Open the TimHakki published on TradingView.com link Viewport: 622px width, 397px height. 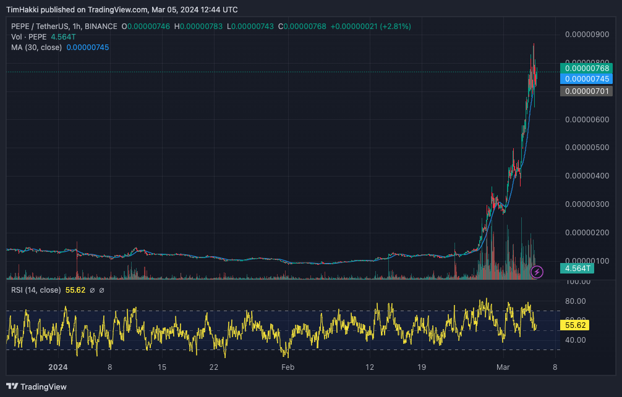(74, 9)
